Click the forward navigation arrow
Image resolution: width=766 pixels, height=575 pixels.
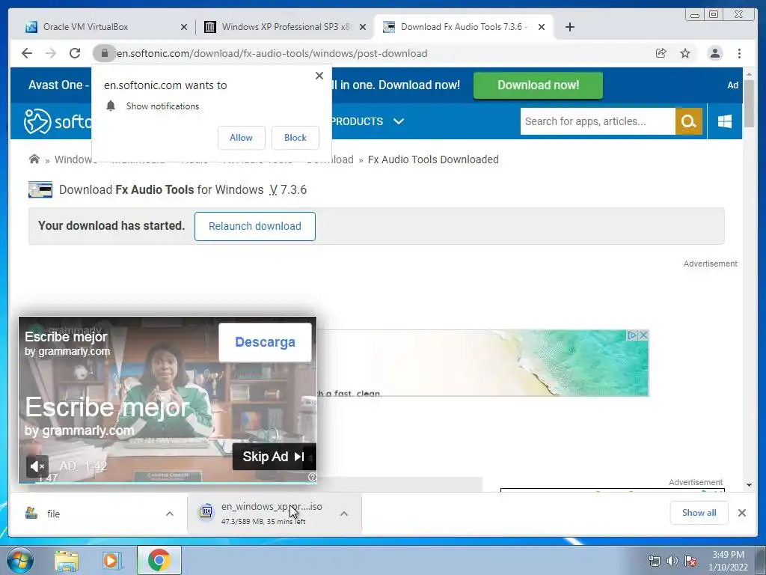coord(51,53)
